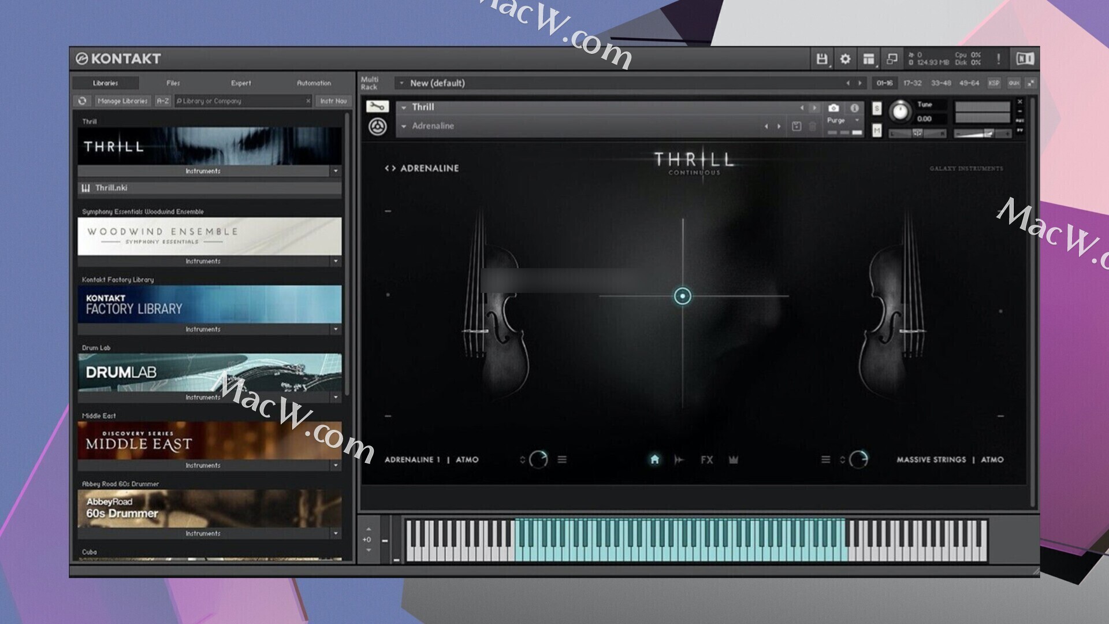This screenshot has height=624, width=1109.
Task: Click the Tune knob
Action: [x=900, y=111]
